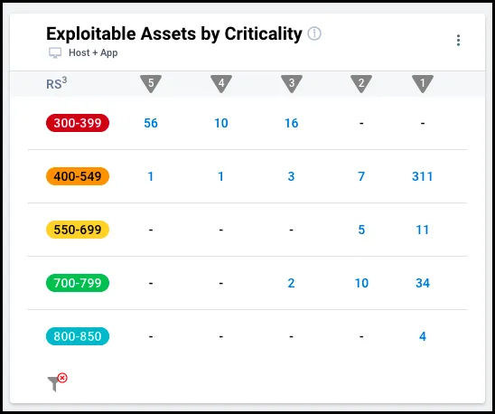Screen dimensions: 495x414
Task: Select the criticality 5 triangle icon
Action: click(x=151, y=84)
